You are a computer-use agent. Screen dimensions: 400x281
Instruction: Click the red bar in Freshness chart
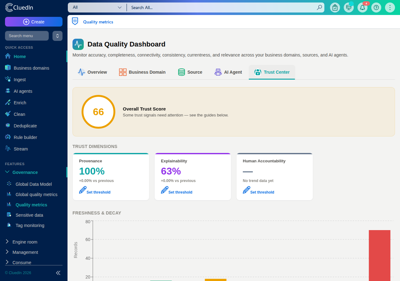(x=380, y=255)
